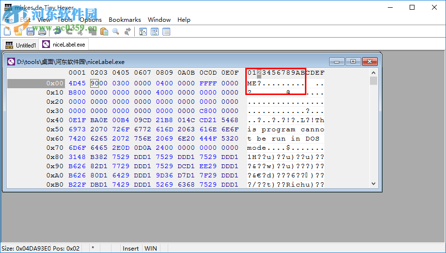This screenshot has width=446, height=253.
Task: Open the structure viewer toolbar icon
Action: click(143, 32)
